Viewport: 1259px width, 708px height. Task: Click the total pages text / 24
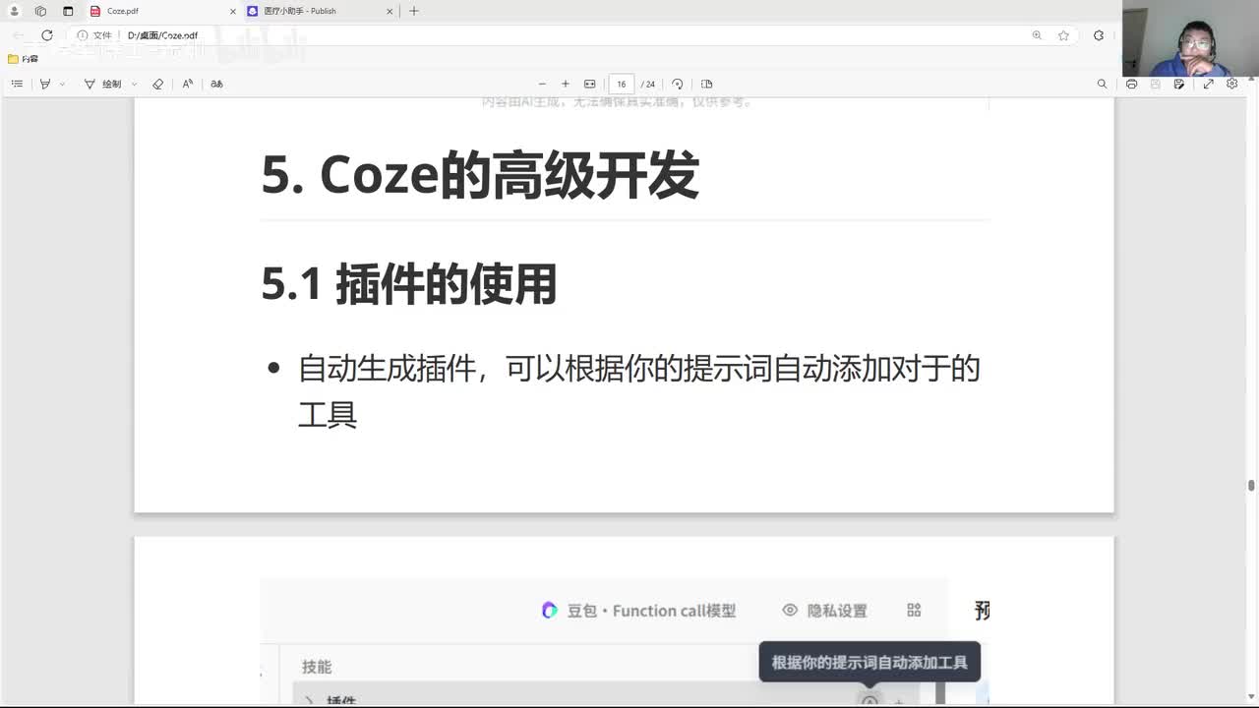(648, 85)
